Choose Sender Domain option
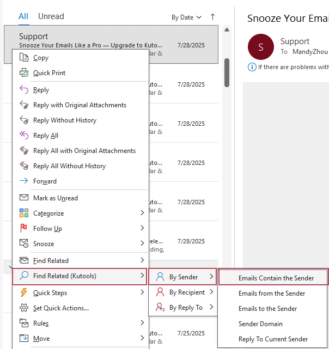The width and height of the screenshot is (329, 349). pos(272,323)
